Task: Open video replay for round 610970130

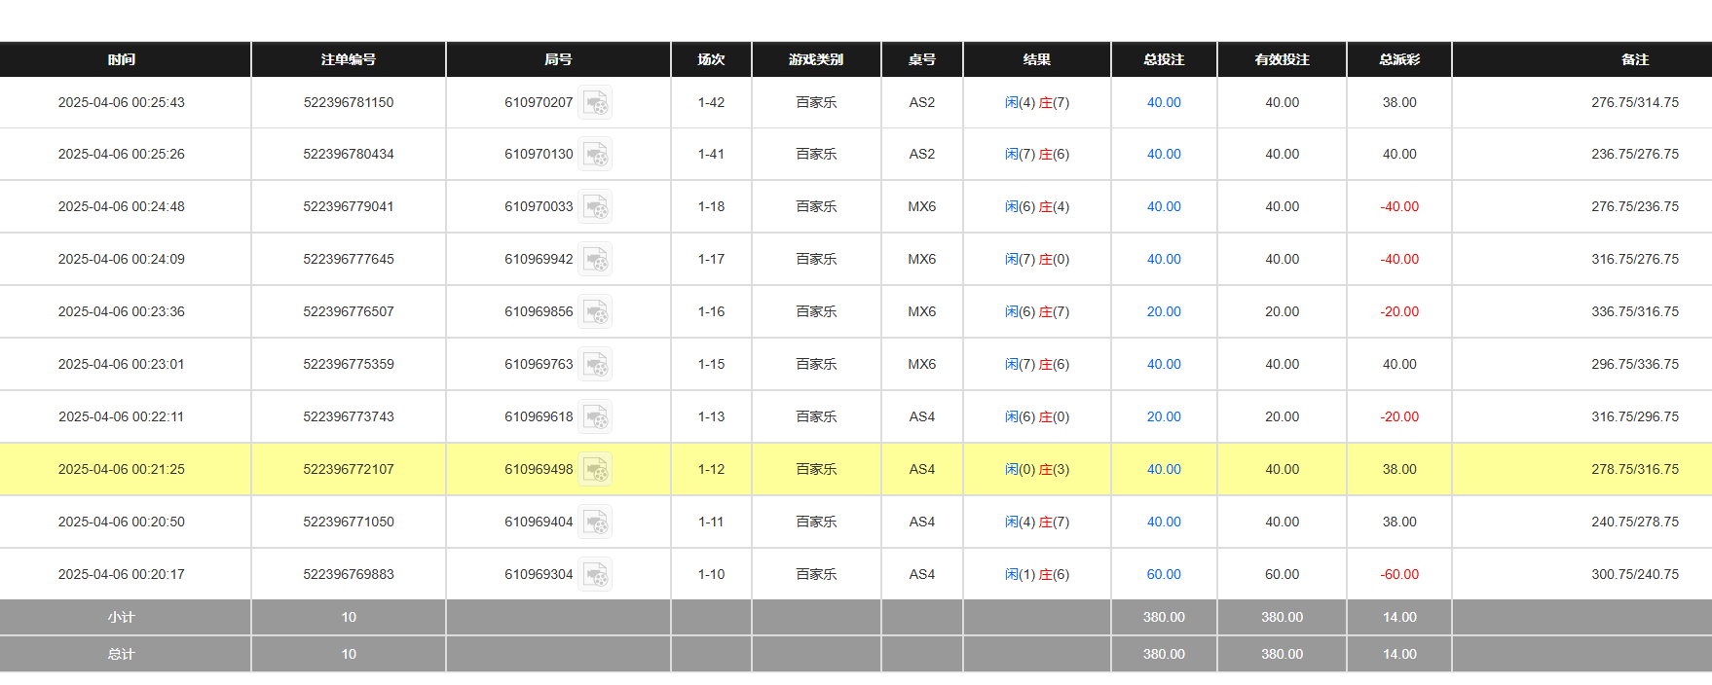Action: 595,155
